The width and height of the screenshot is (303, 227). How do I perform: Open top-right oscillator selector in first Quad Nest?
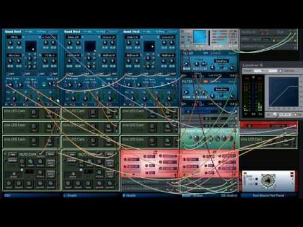[49, 37]
